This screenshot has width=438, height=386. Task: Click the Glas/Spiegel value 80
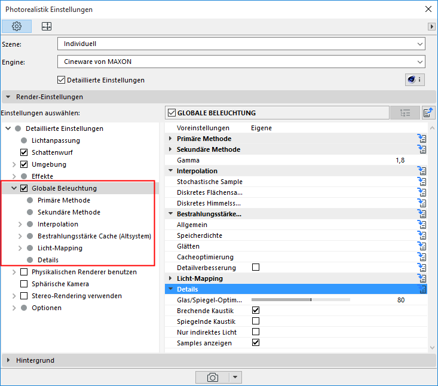(401, 300)
